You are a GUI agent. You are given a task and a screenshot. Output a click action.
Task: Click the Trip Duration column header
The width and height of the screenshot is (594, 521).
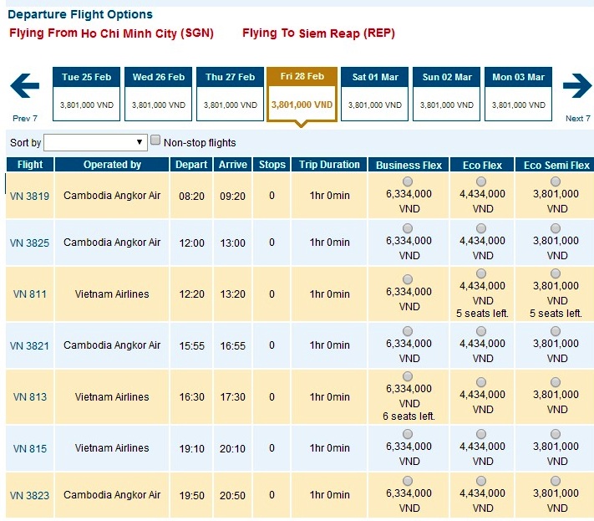tap(329, 165)
